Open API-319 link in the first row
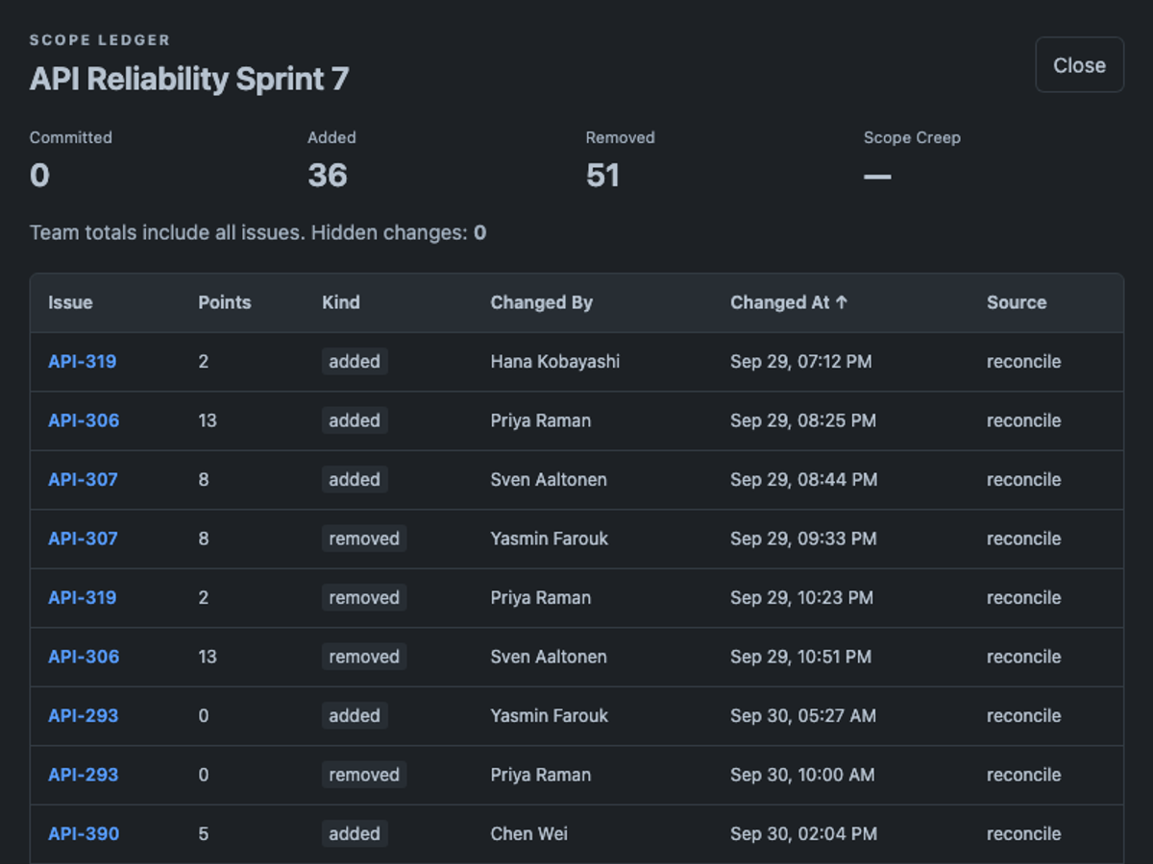Screen dimensions: 1153x864 [83, 362]
